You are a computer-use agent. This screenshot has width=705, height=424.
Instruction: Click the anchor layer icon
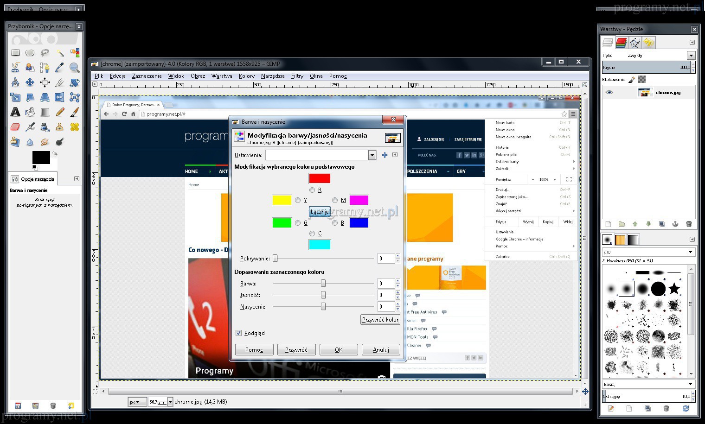[675, 224]
